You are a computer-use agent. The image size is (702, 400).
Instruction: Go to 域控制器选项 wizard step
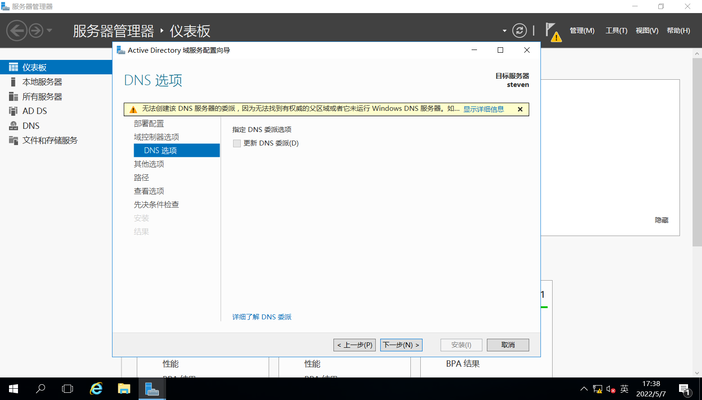pos(157,137)
